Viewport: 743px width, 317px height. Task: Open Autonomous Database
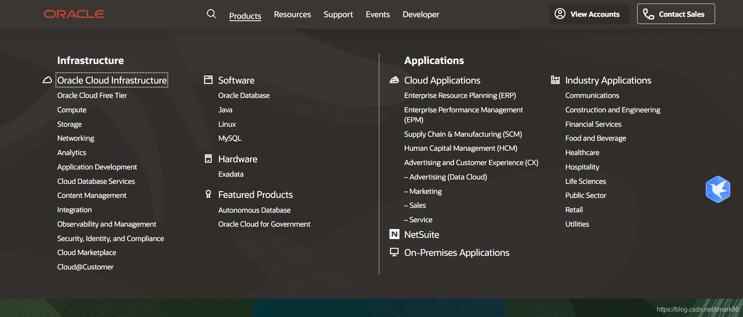[254, 210]
